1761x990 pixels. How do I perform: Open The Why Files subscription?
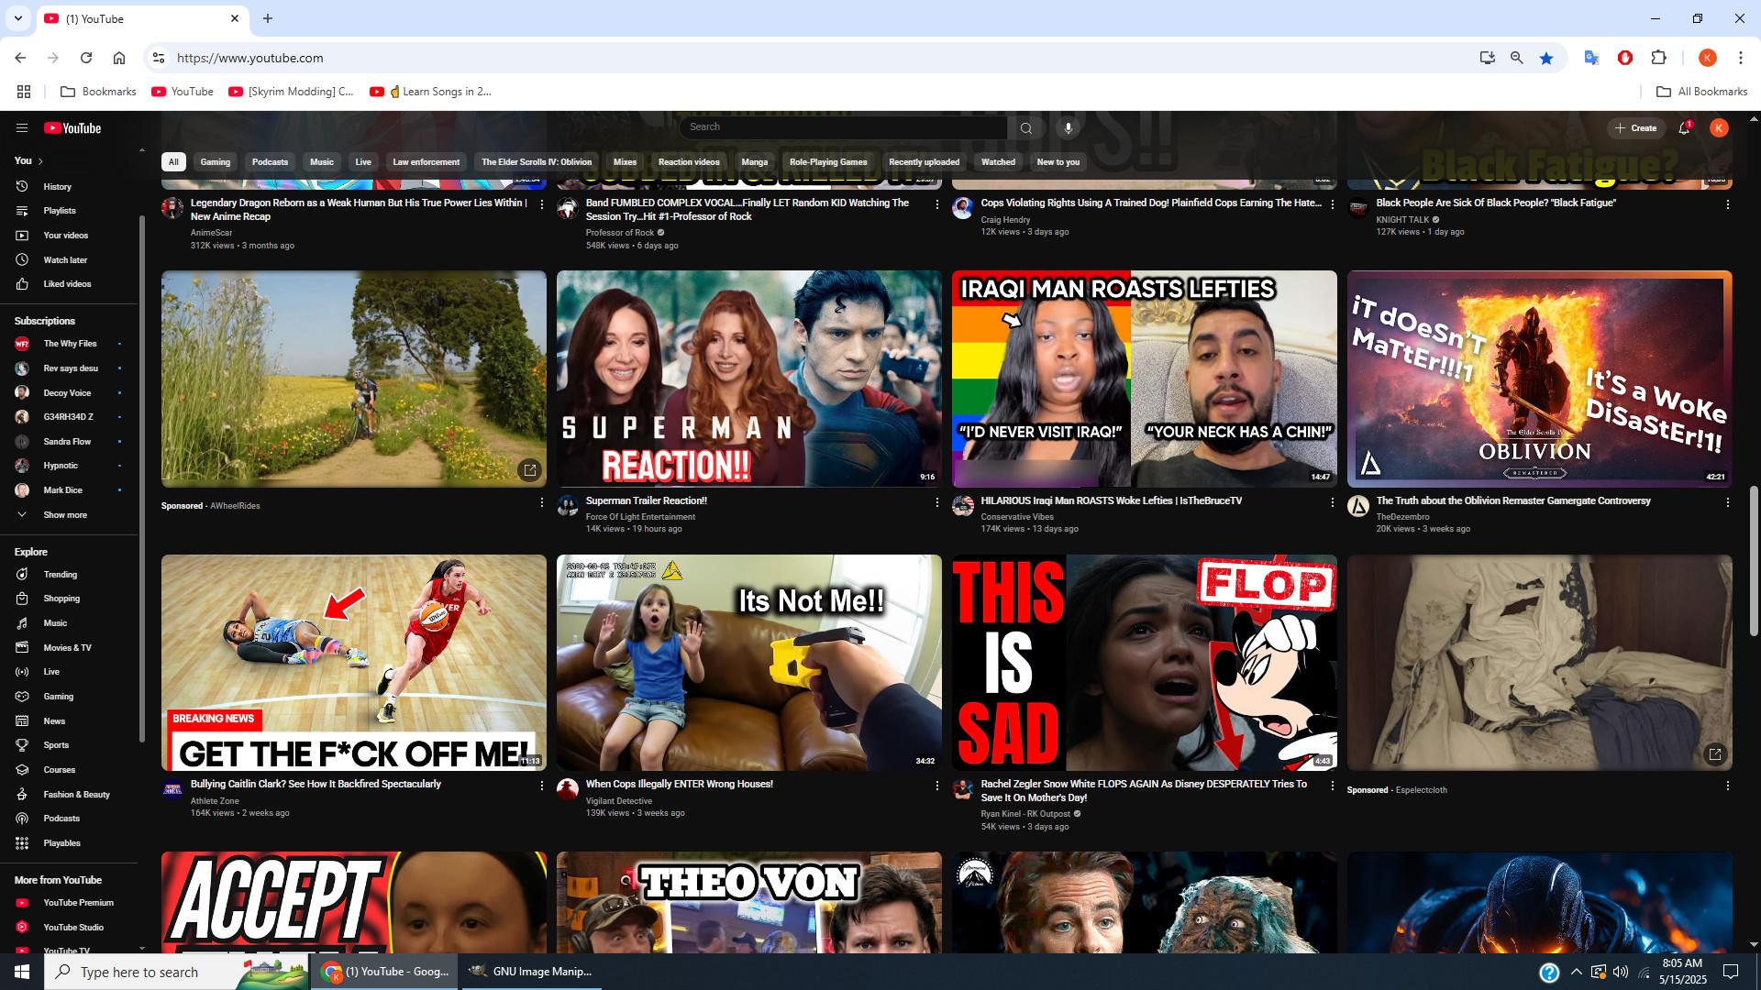(69, 344)
